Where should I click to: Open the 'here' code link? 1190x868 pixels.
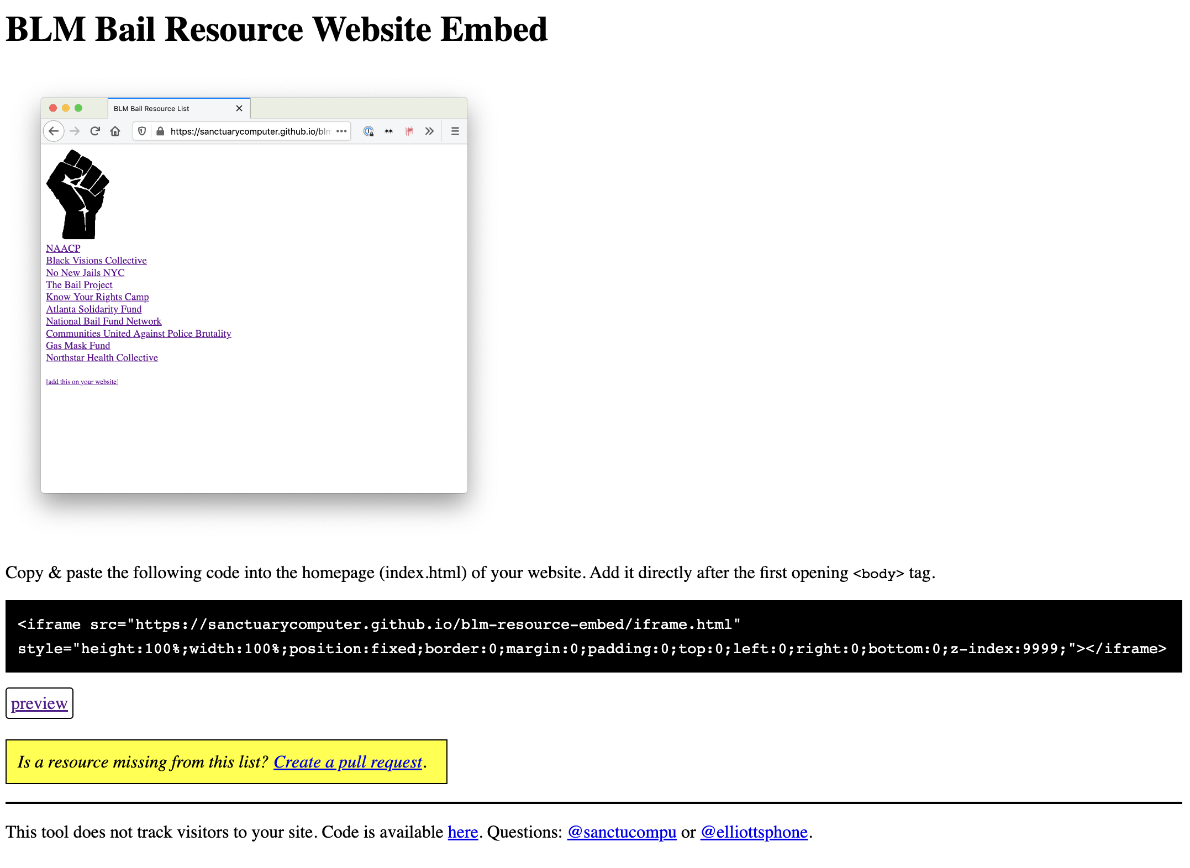(462, 832)
